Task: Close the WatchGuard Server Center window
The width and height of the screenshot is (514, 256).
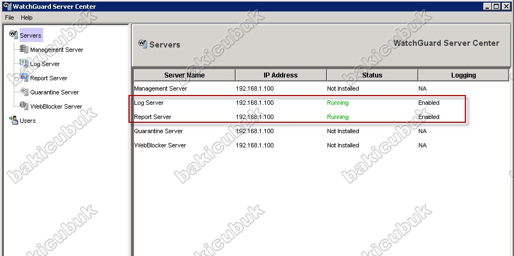Action: tap(505, 6)
